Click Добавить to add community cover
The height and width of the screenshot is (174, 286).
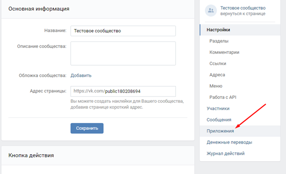[x=81, y=75]
